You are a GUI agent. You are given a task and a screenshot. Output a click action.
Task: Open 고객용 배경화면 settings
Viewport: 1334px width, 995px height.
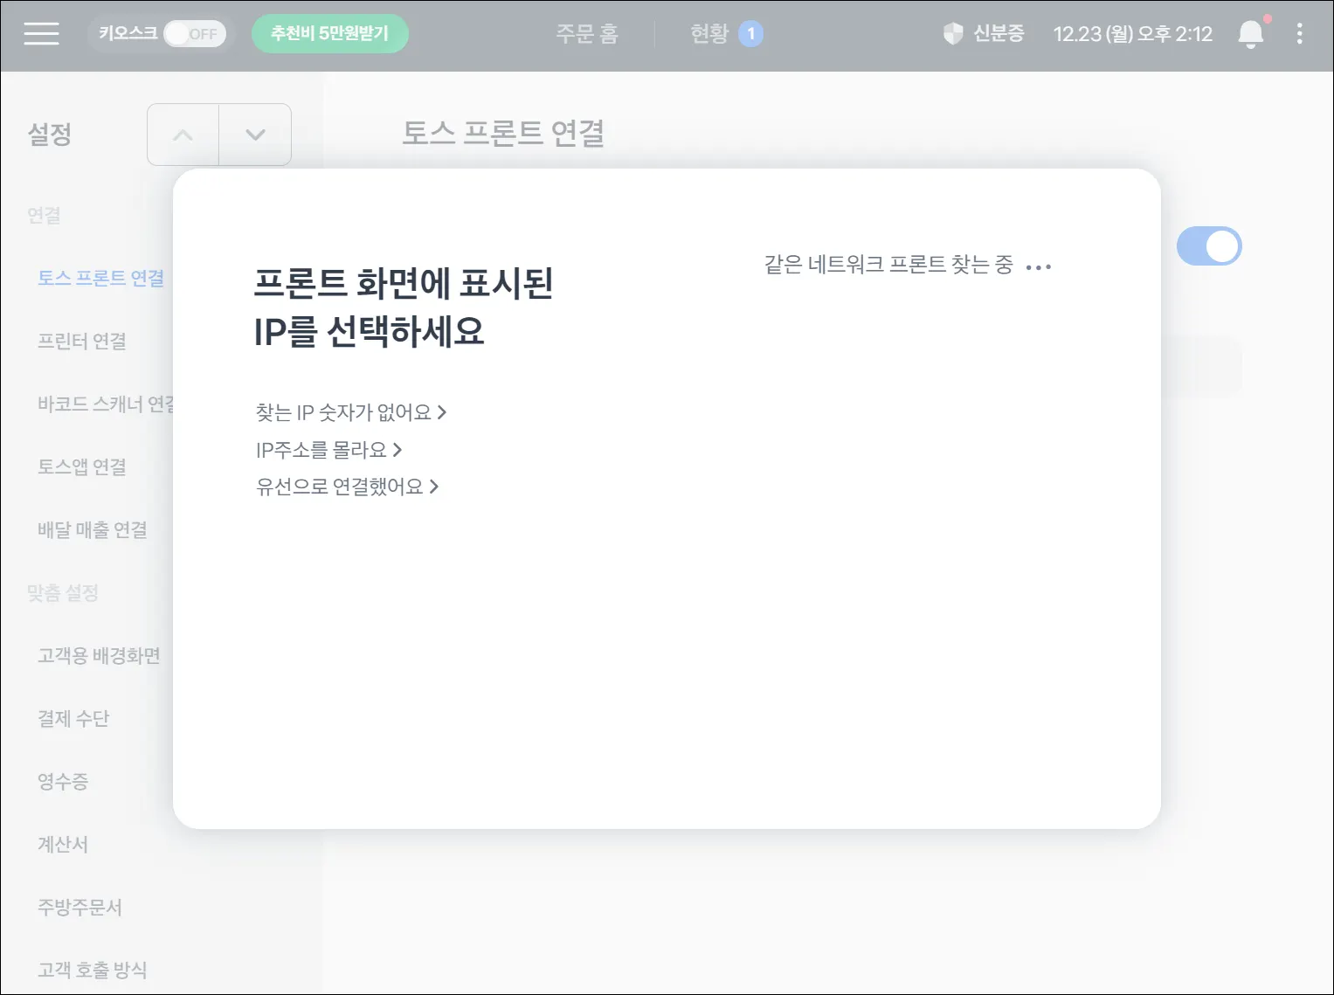click(x=99, y=655)
